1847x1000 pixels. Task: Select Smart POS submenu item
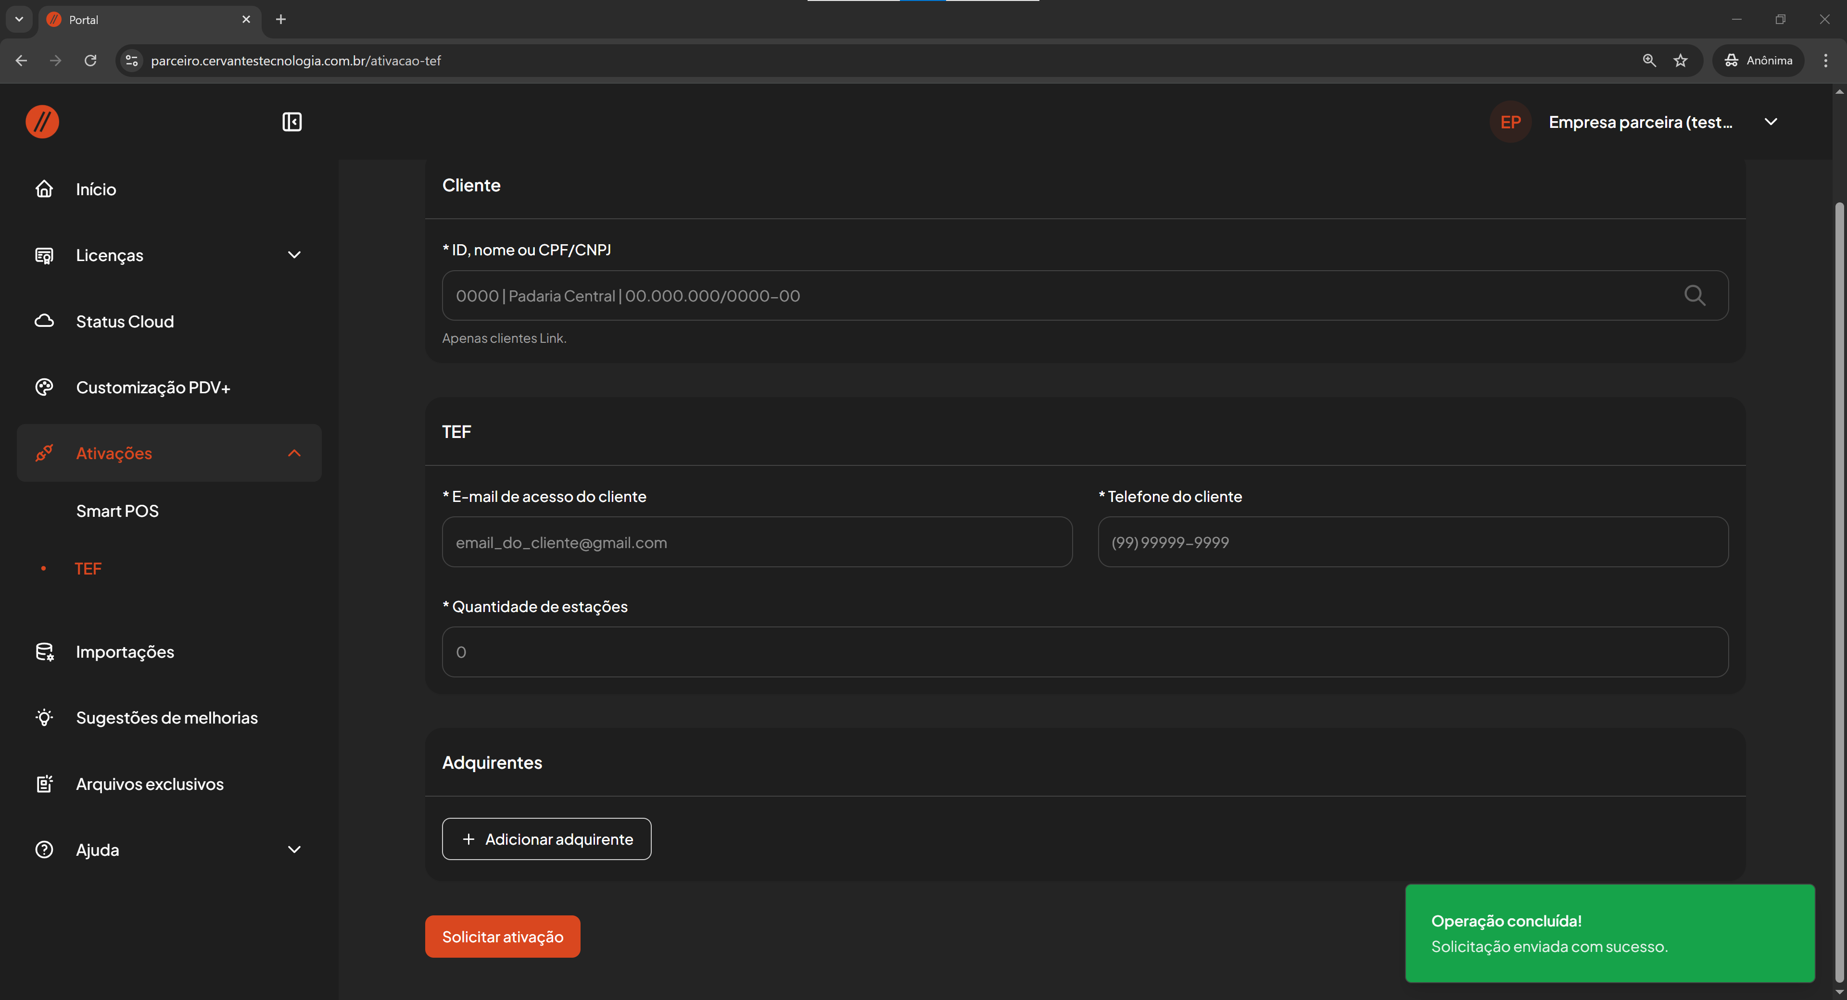click(117, 511)
